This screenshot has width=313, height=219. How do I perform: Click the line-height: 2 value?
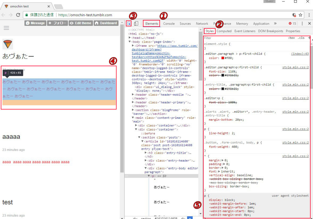click(x=233, y=133)
